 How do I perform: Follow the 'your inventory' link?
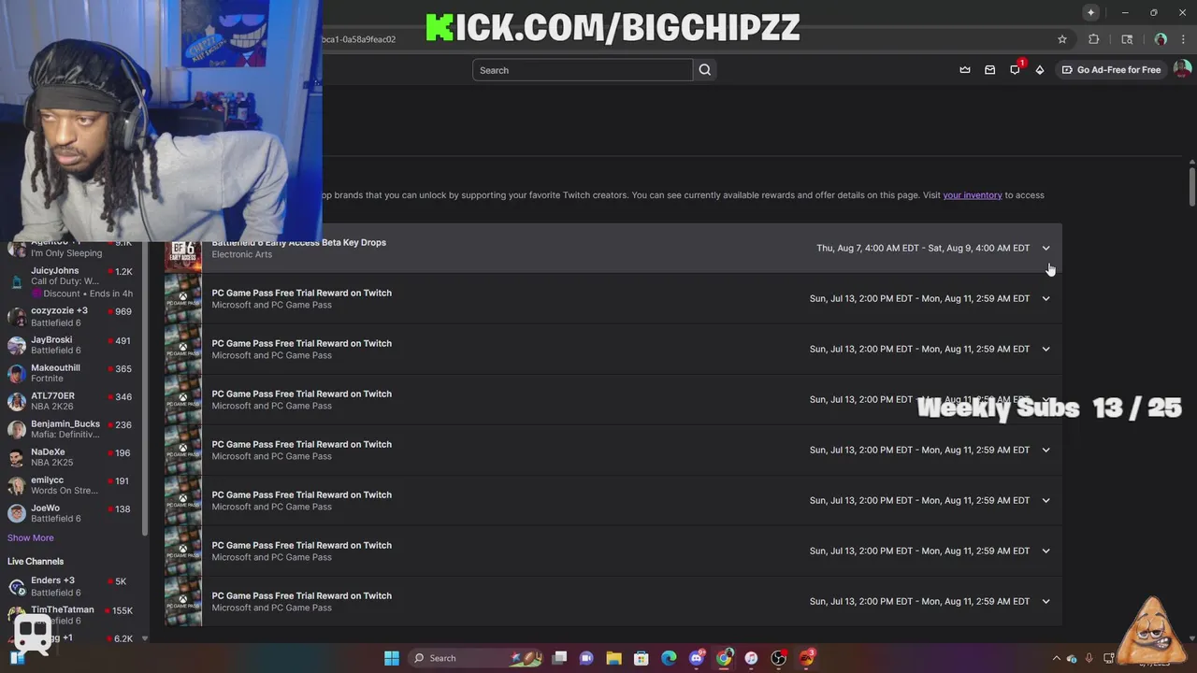pos(973,195)
